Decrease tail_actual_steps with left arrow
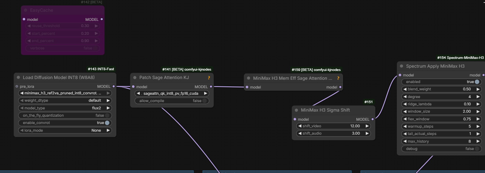Screen dimensions: 485x173 tap(405, 134)
